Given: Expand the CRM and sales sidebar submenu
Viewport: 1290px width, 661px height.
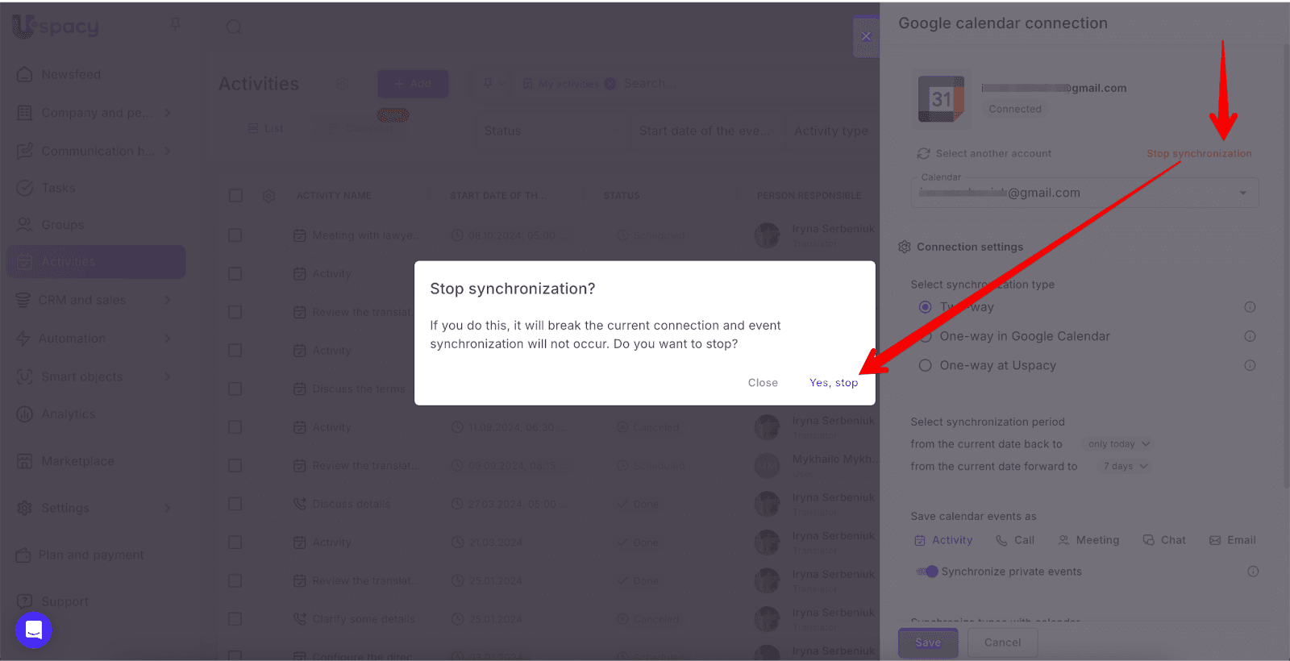Looking at the screenshot, I should (168, 300).
